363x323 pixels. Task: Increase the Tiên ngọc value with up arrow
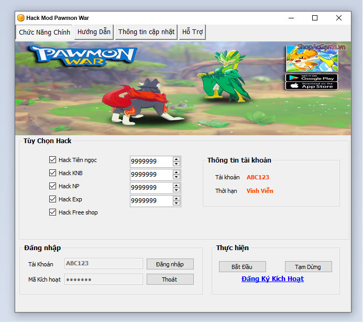(x=177, y=159)
